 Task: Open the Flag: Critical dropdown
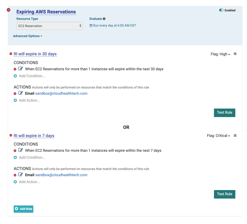tap(218, 136)
